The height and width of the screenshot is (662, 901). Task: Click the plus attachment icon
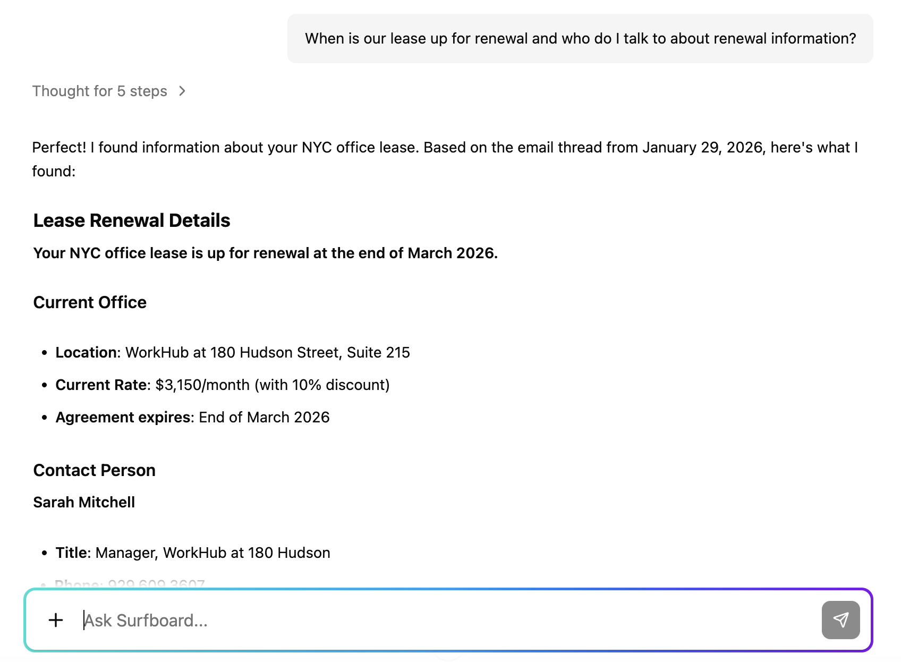56,620
